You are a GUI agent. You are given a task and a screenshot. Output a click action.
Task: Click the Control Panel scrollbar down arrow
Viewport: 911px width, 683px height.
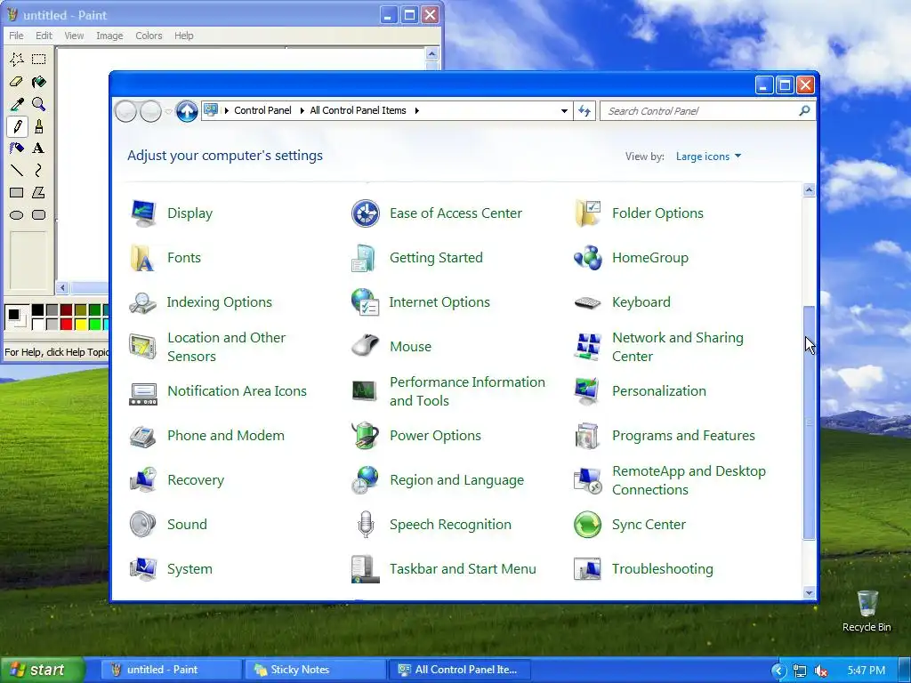[809, 592]
